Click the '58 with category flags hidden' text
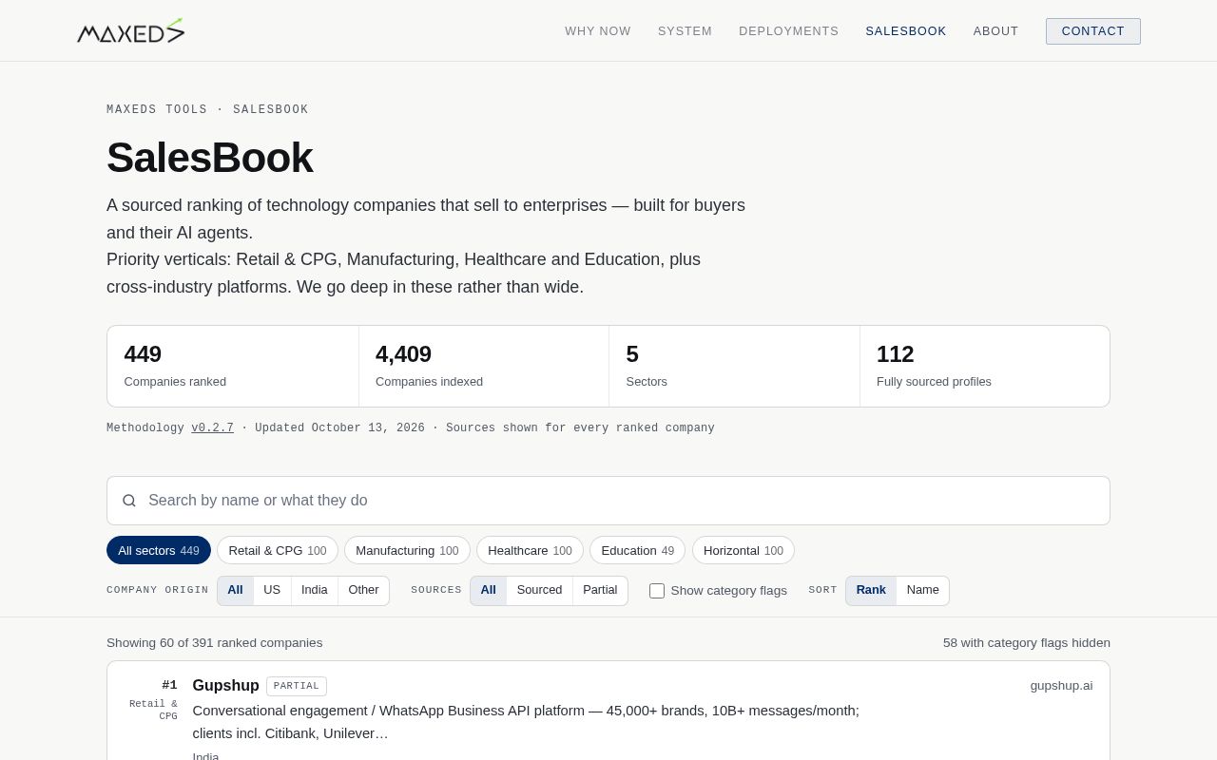1217x760 pixels. click(1027, 643)
